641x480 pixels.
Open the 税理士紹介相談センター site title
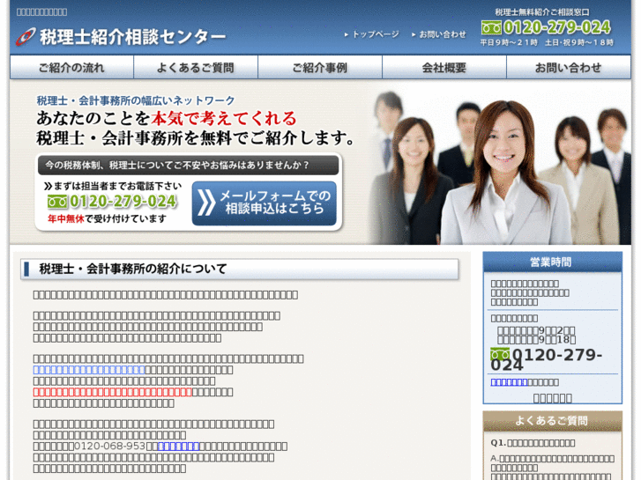(132, 37)
